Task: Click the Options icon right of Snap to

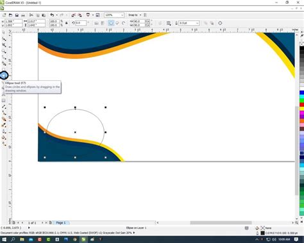Action: click(x=146, y=15)
